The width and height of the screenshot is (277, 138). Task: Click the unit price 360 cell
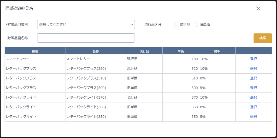181,107
